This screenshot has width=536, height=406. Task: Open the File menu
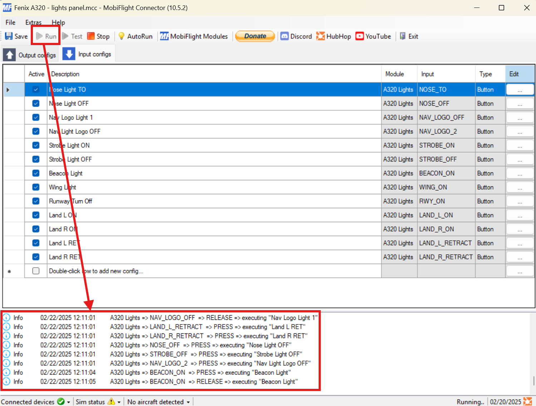[10, 22]
